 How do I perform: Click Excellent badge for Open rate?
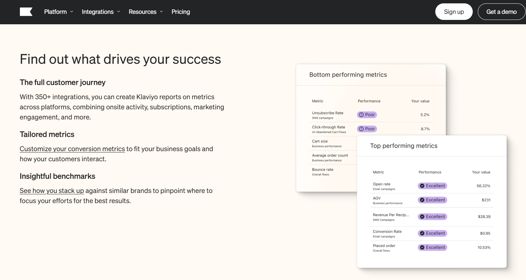click(432, 186)
